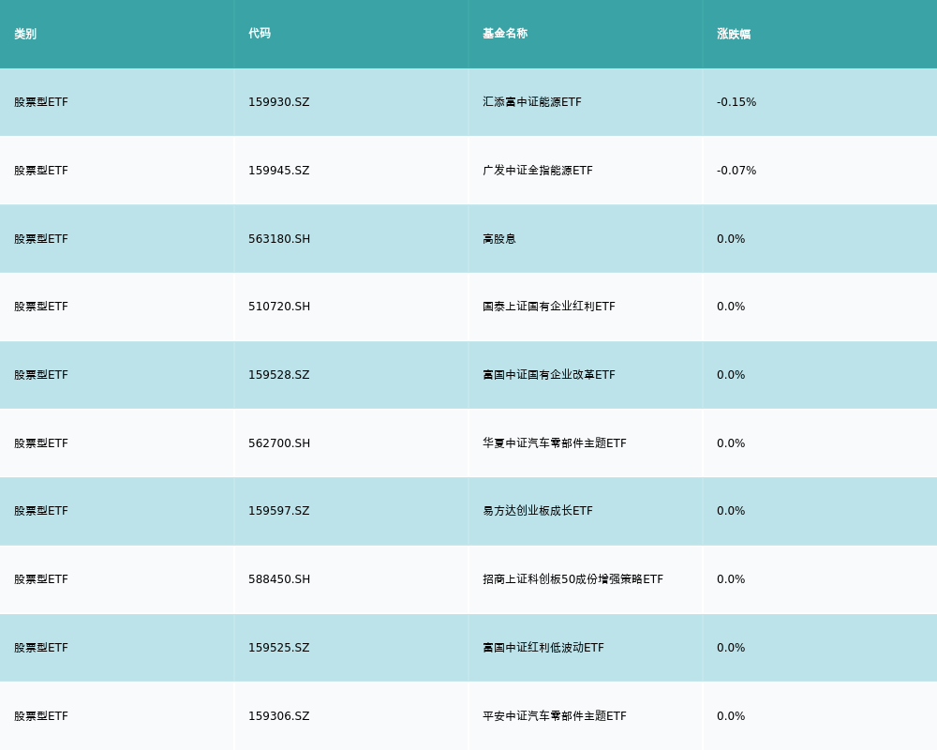The height and width of the screenshot is (750, 937).
Task: Select 易方达创业板成长ETF fund name
Action: tap(537, 511)
